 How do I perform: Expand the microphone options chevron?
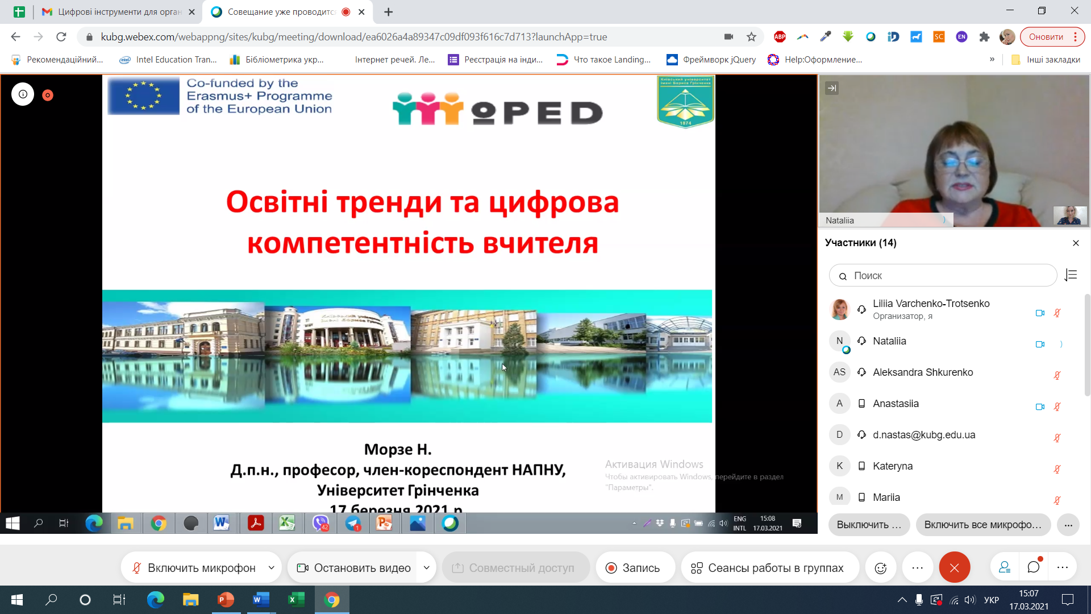[272, 567]
